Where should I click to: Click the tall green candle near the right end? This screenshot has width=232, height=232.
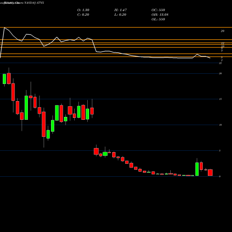[197, 169]
